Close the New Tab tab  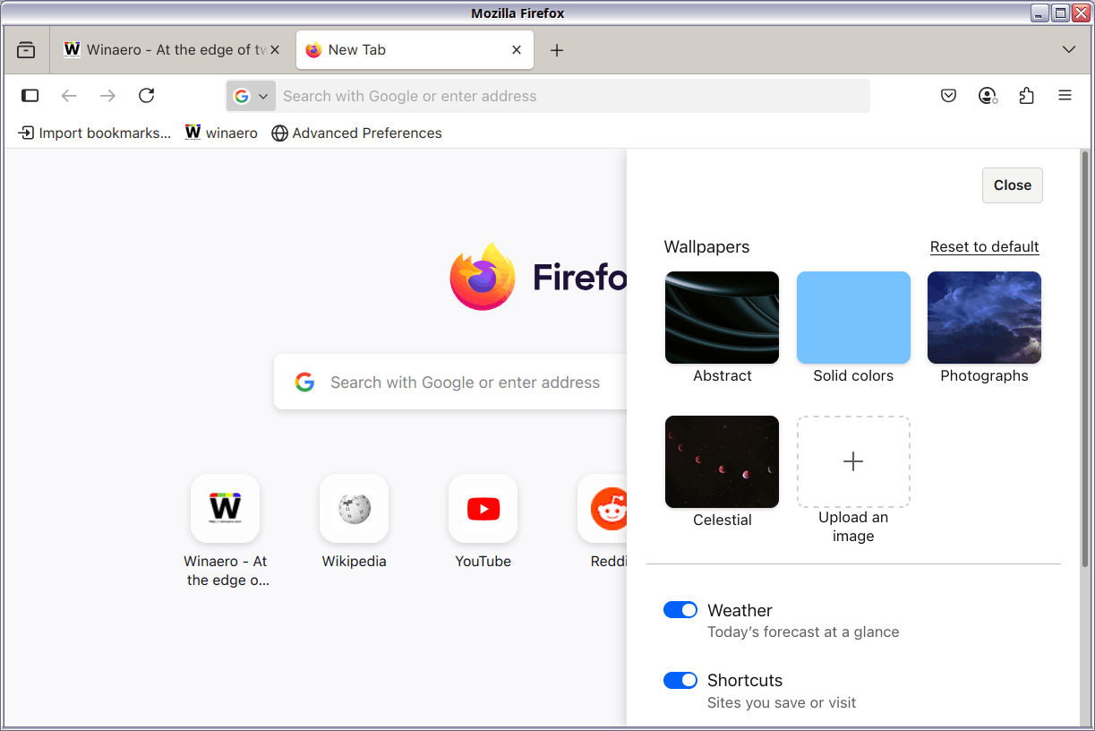click(x=517, y=50)
